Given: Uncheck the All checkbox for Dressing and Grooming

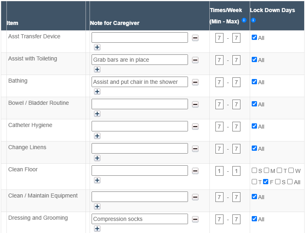Looking at the screenshot, I should click(x=254, y=218).
